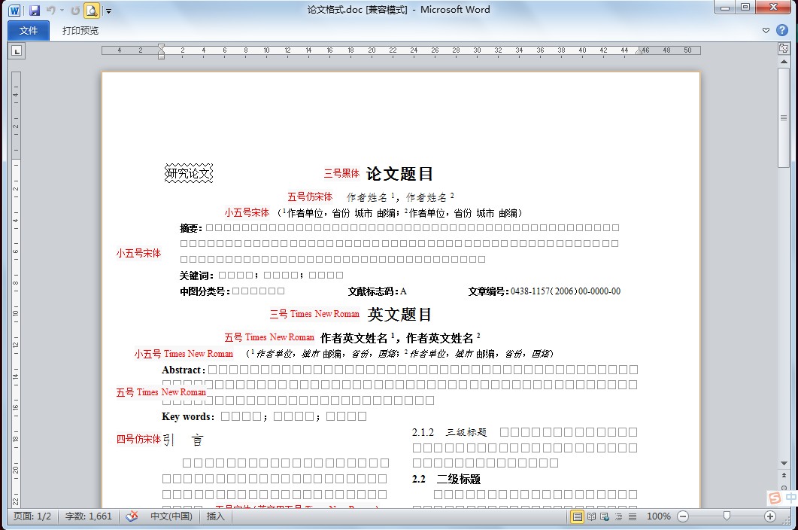The height and width of the screenshot is (530, 798).
Task: Click the 五号仿宋体 red annotation
Action: click(x=310, y=196)
